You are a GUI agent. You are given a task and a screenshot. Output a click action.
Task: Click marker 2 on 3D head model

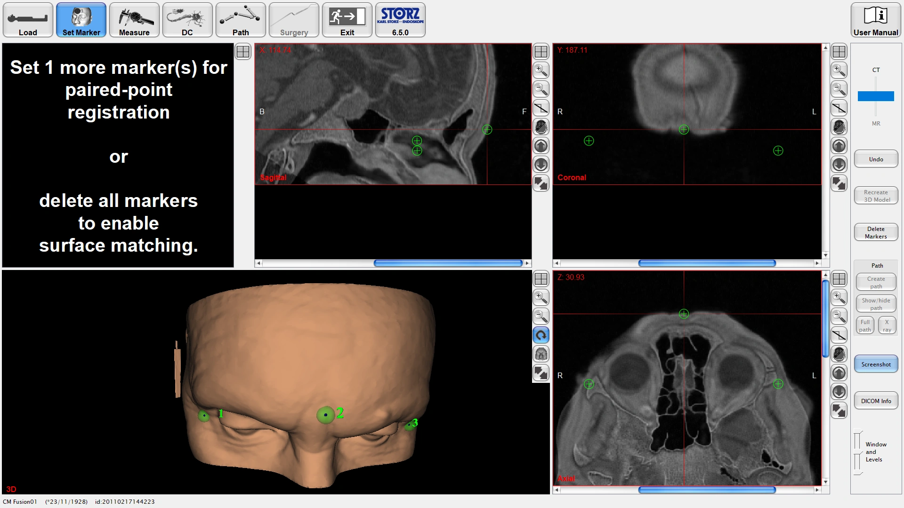(x=325, y=415)
